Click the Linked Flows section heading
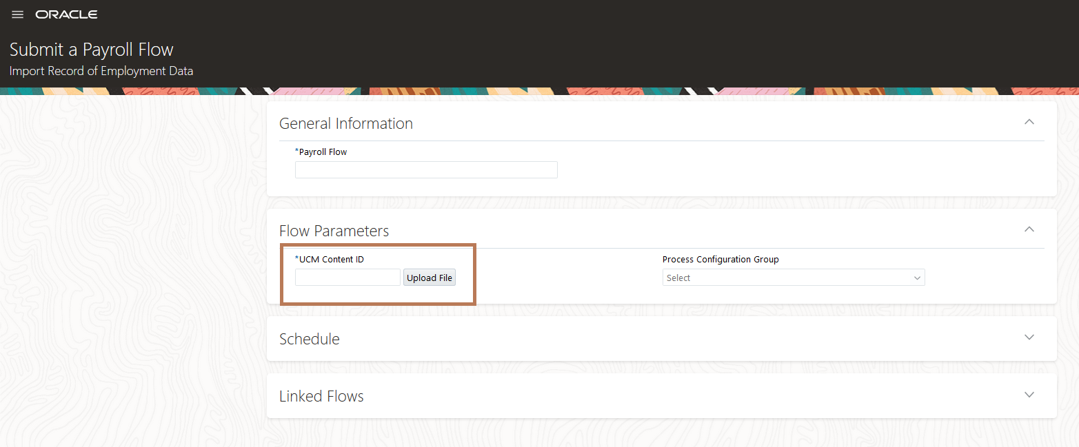This screenshot has width=1079, height=447. [321, 396]
